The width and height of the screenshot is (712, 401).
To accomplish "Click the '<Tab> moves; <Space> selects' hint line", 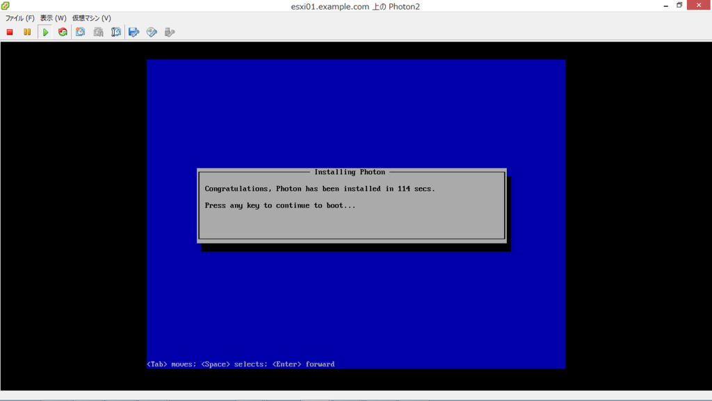I will pyautogui.click(x=241, y=364).
